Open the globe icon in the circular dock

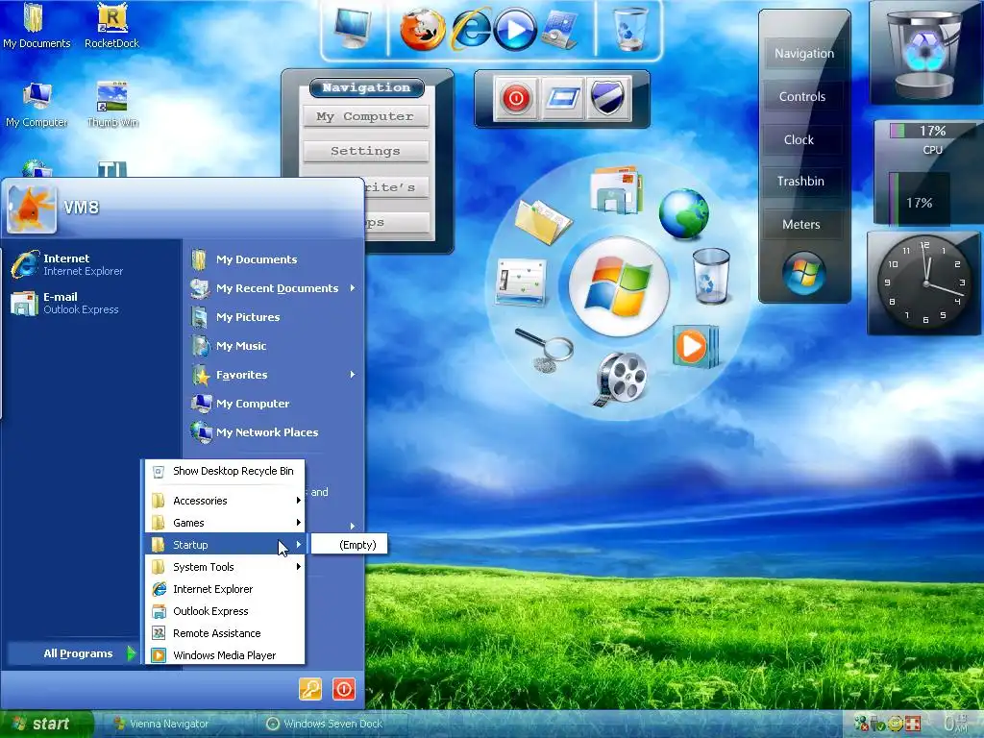click(x=683, y=214)
